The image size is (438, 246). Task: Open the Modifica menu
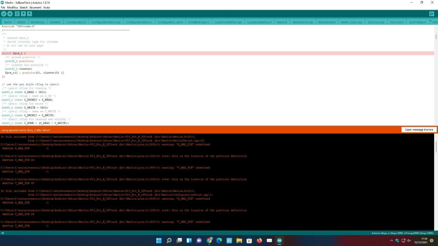pyautogui.click(x=12, y=7)
